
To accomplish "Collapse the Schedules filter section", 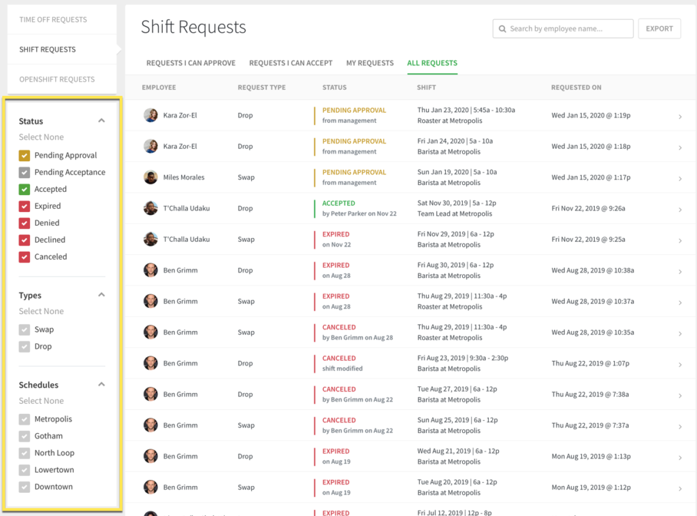I will pyautogui.click(x=101, y=384).
